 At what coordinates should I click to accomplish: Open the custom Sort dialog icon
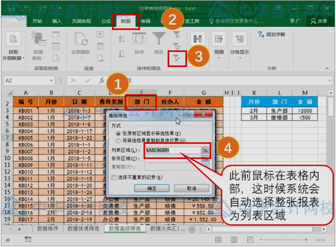(x=139, y=39)
